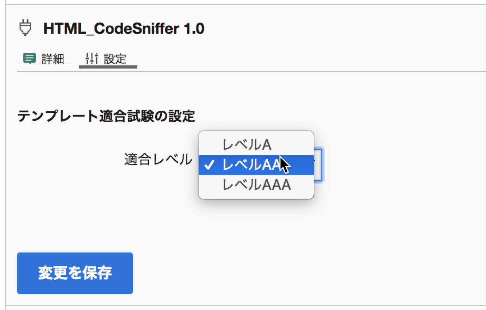The image size is (486, 310).
Task: Click the HTML_CodeSniffer 1.0 title
Action: [x=123, y=28]
